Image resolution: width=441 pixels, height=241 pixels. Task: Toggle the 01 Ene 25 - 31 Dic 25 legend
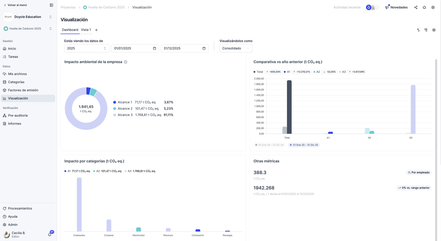[304, 145]
